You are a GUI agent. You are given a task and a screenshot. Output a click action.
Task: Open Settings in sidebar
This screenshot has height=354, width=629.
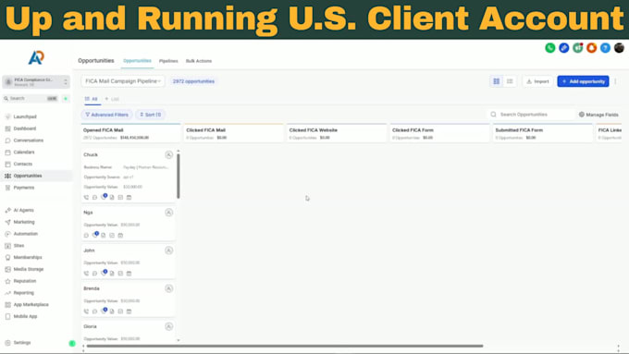21,343
